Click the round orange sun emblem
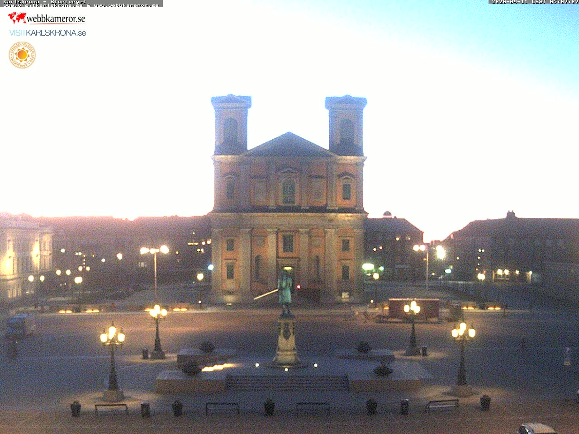Viewport: 579px width, 434px height. click(22, 55)
